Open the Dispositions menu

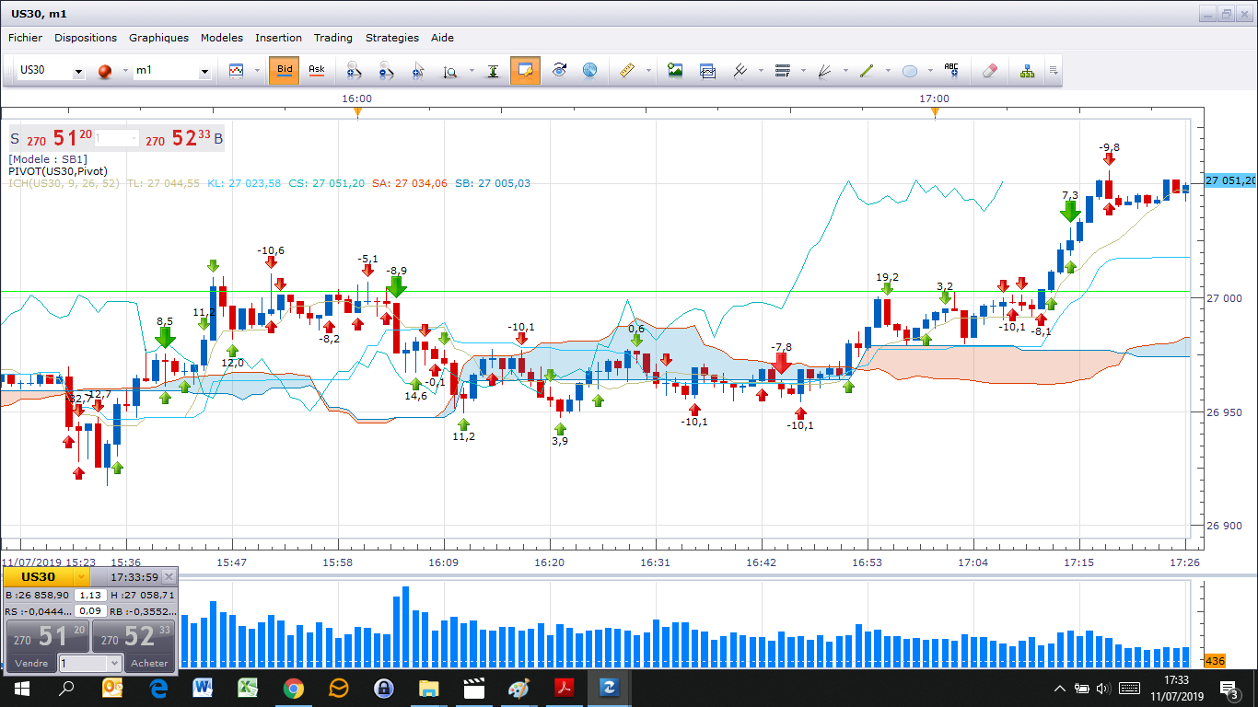[x=86, y=38]
